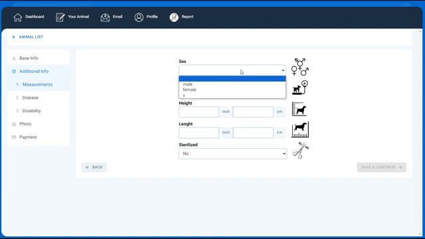Click the dog length ruler icon

tap(300, 130)
